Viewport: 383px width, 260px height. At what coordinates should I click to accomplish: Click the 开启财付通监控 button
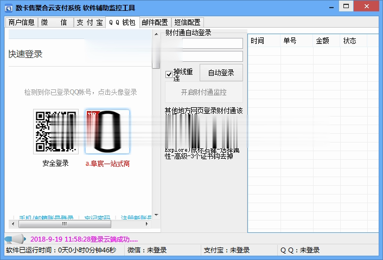[204, 92]
